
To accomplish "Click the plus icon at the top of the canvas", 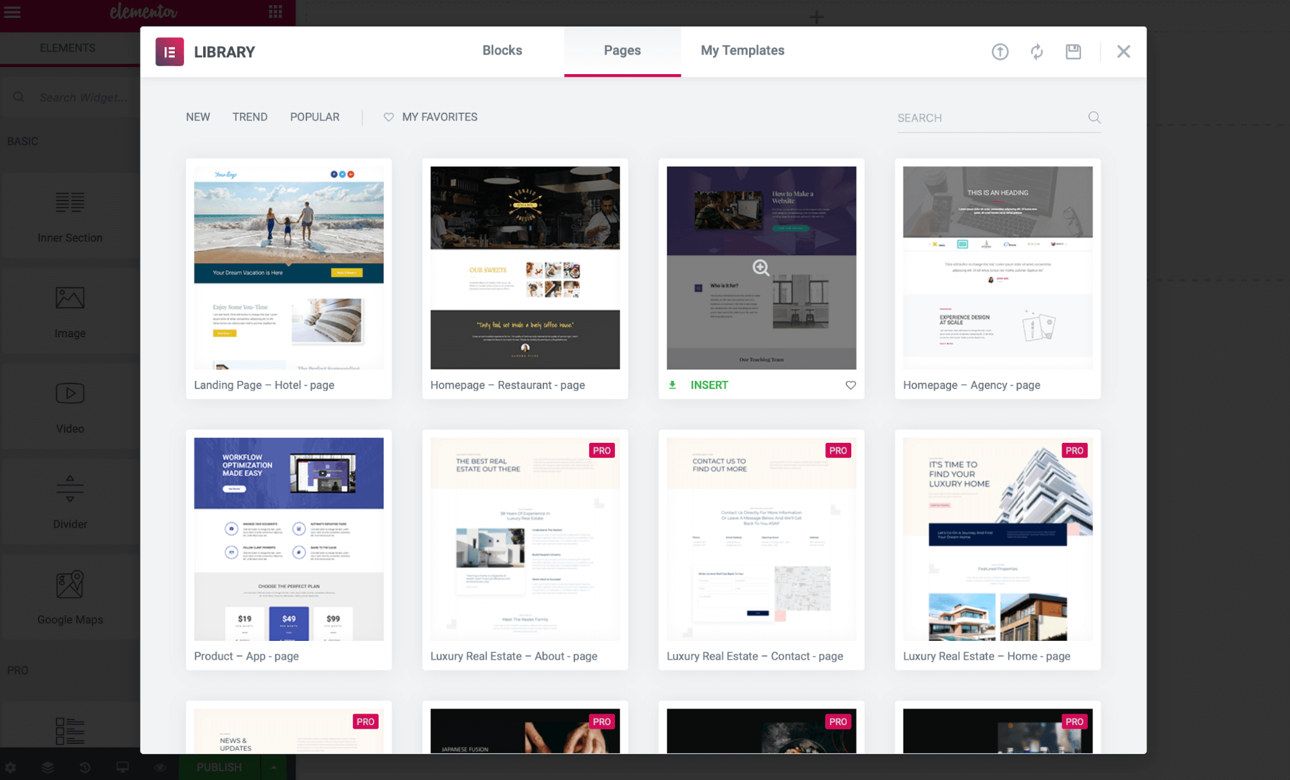I will pos(816,17).
